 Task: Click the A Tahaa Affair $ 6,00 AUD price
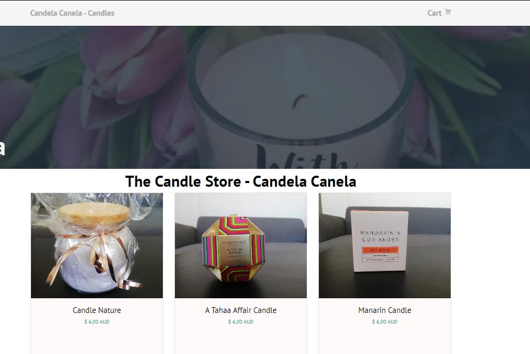pyautogui.click(x=241, y=321)
